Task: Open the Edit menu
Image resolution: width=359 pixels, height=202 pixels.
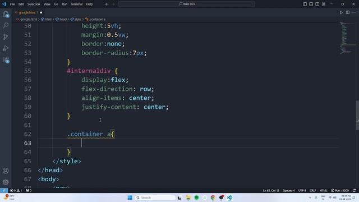Action: 21,4
